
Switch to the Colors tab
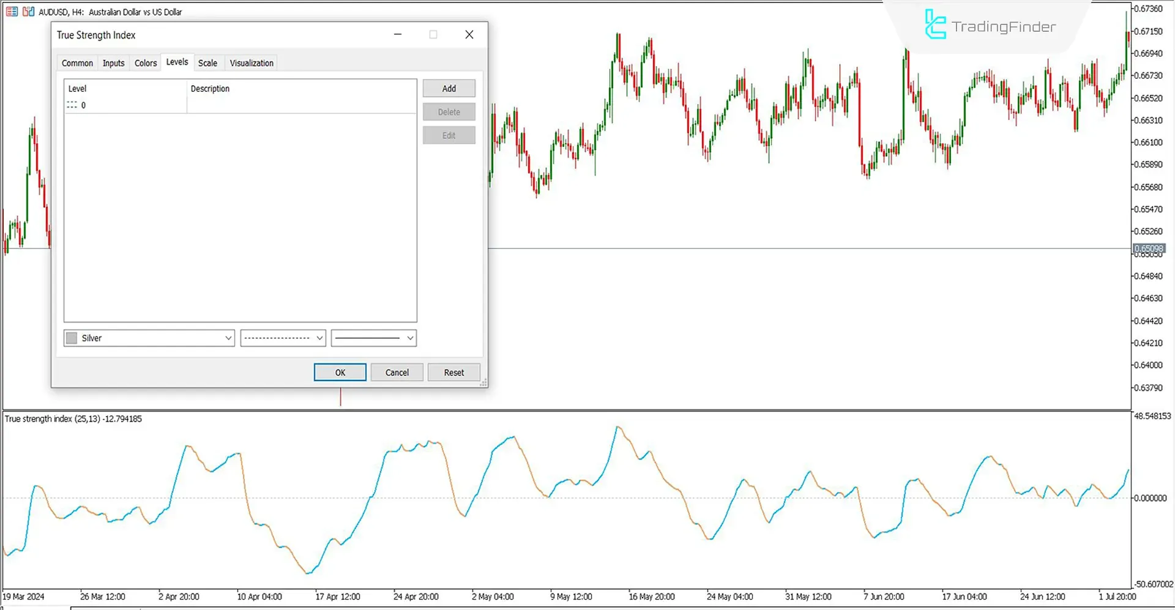pos(145,62)
